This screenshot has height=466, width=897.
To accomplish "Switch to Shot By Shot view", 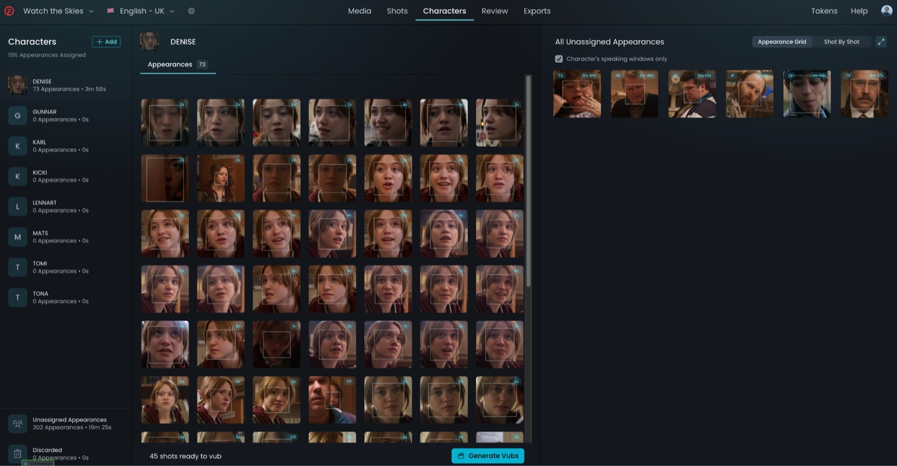I will click(841, 41).
